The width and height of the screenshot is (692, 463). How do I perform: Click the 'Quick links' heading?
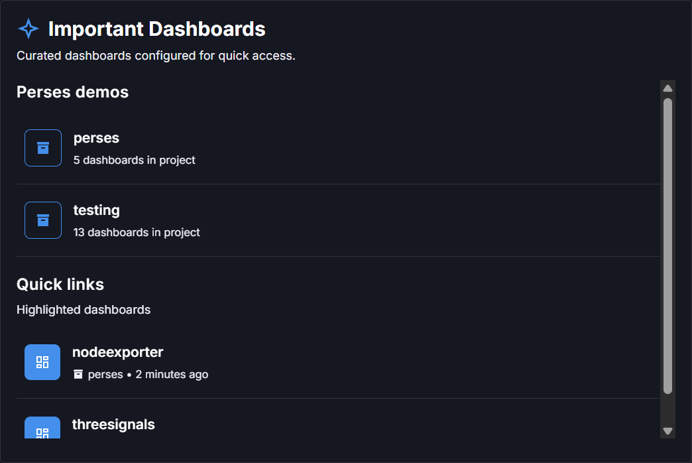pyautogui.click(x=60, y=285)
